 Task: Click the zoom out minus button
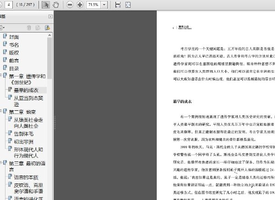click(70, 5)
